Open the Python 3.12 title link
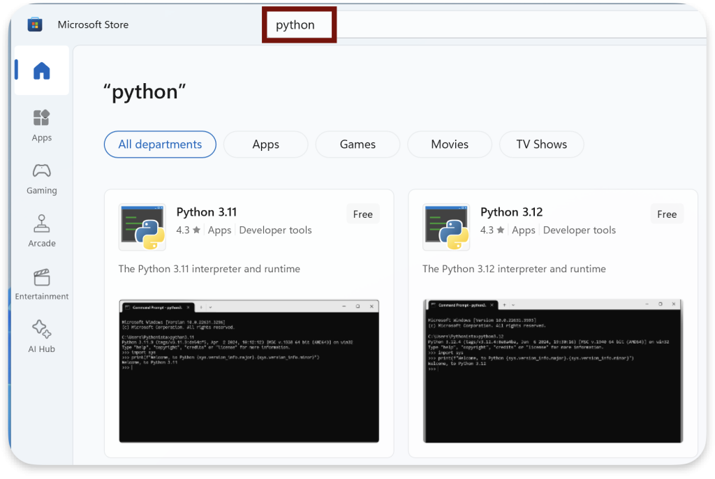The width and height of the screenshot is (715, 479). 512,212
